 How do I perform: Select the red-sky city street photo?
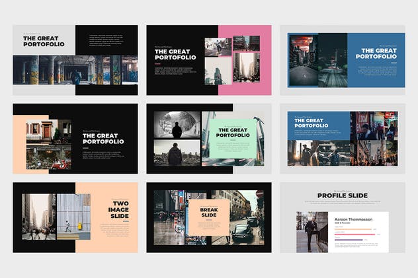[302, 60]
